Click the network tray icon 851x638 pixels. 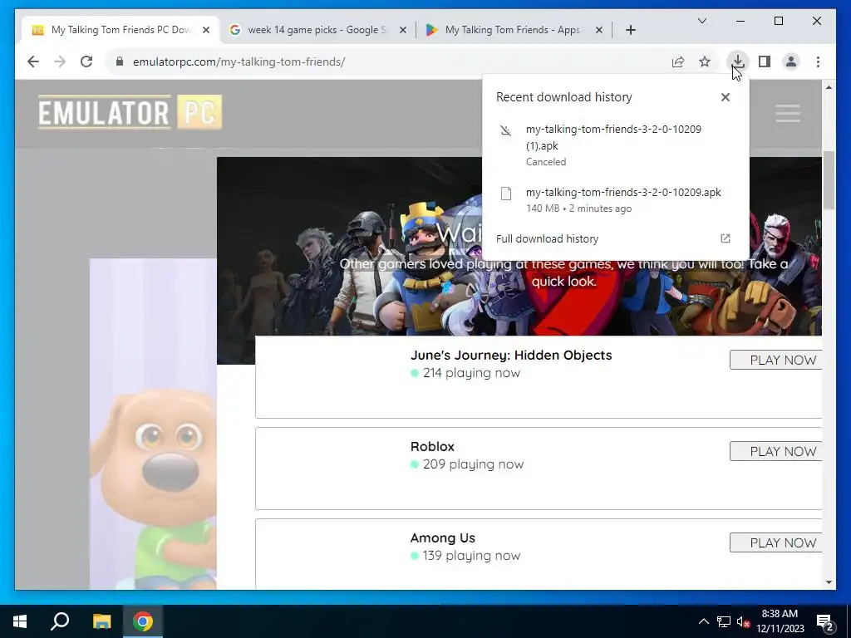[724, 621]
